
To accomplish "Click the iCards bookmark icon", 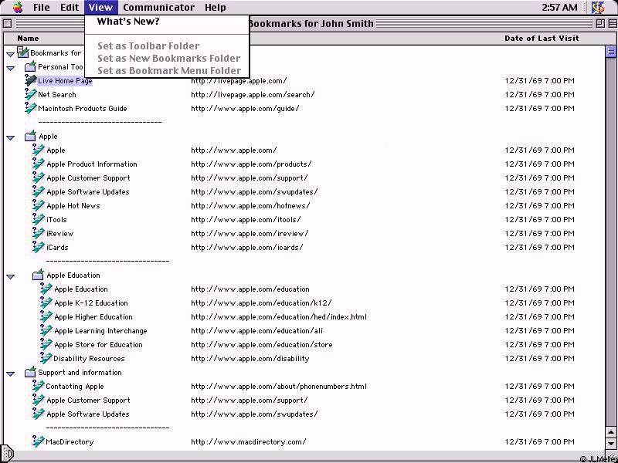I will coord(38,248).
